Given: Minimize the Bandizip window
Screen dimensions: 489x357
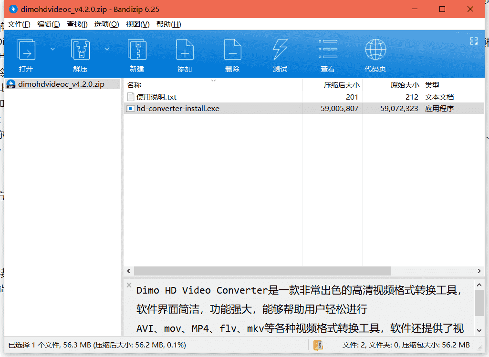Looking at the screenshot, I should click(415, 9).
